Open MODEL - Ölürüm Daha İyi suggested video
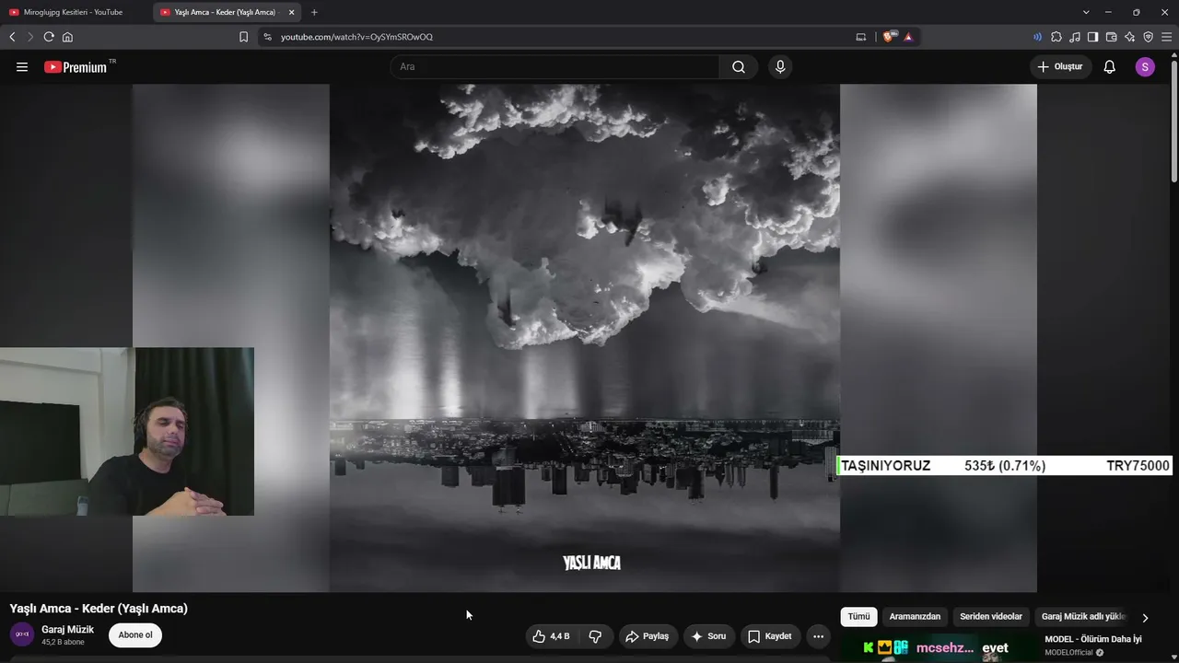 click(x=1093, y=639)
